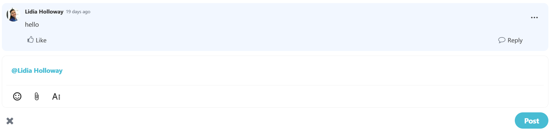The width and height of the screenshot is (553, 136).
Task: Click the 19 days ago timestamp
Action: pyautogui.click(x=78, y=12)
